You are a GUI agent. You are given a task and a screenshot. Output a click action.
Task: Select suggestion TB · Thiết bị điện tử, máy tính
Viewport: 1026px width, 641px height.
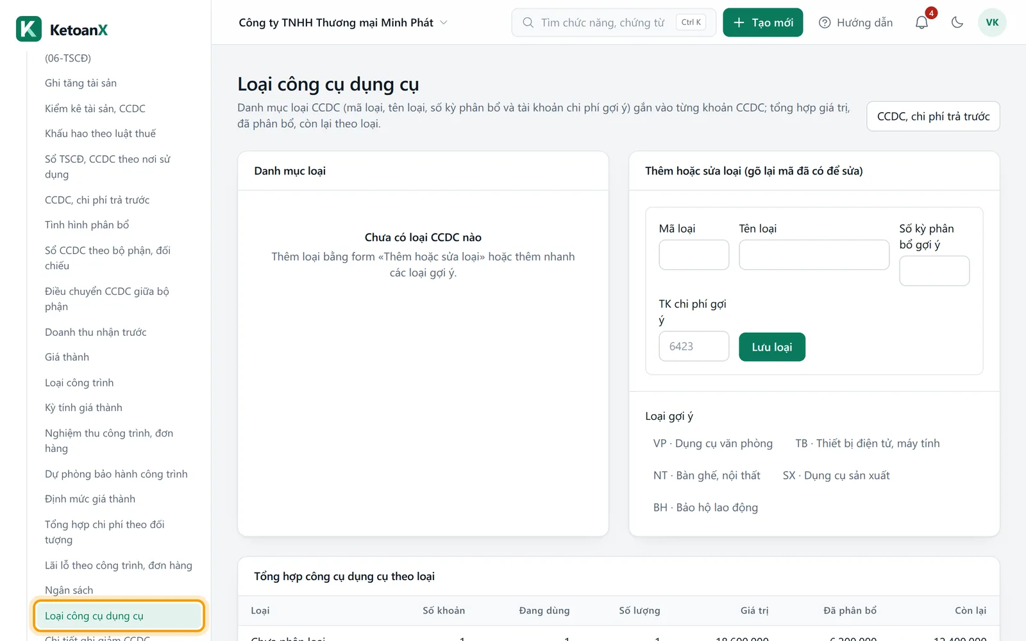pos(868,444)
